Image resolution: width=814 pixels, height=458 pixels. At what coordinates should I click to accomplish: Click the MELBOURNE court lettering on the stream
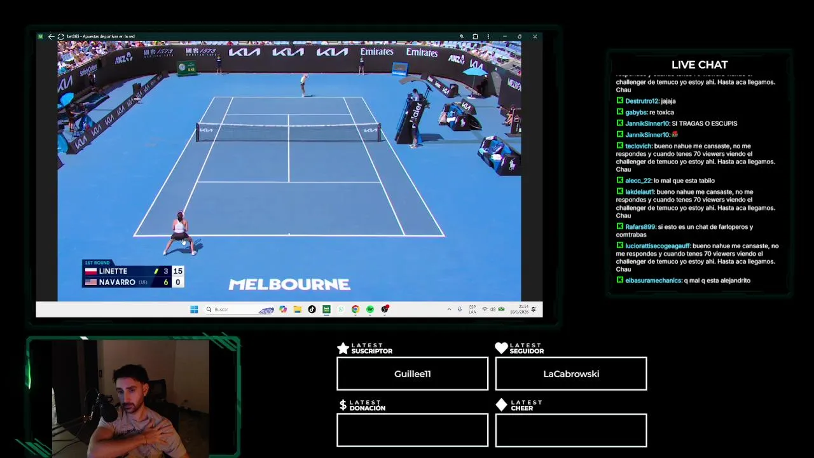click(289, 284)
